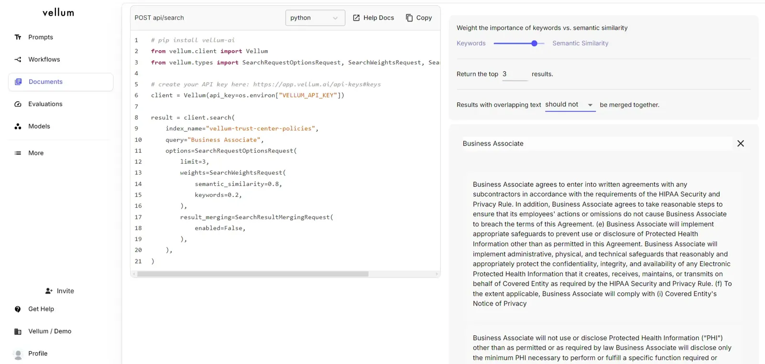
Task: Open the Evaluations section
Action: [x=45, y=104]
